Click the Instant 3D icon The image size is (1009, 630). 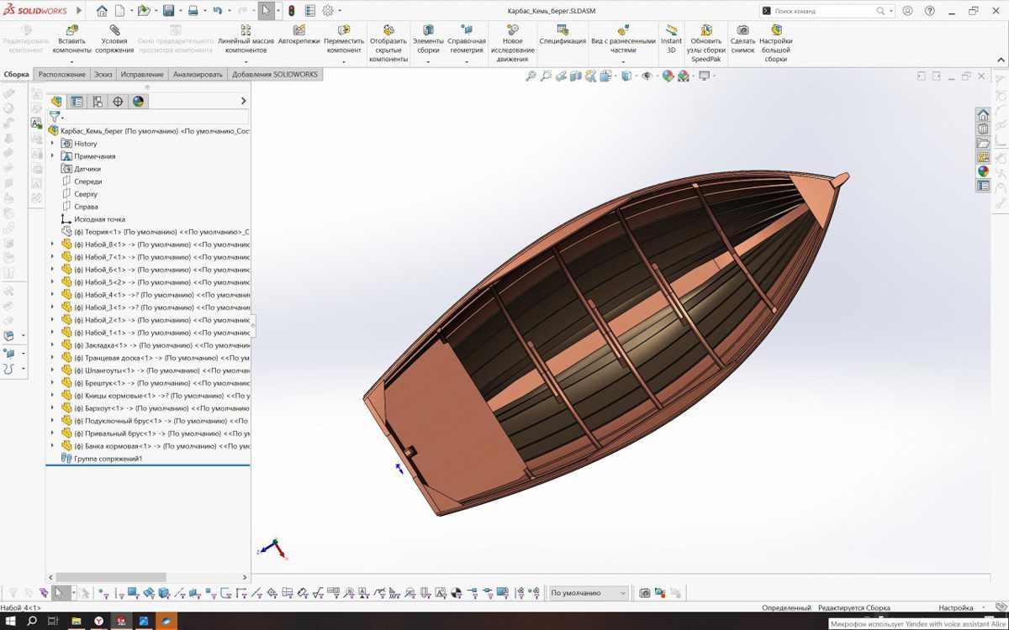pyautogui.click(x=671, y=29)
